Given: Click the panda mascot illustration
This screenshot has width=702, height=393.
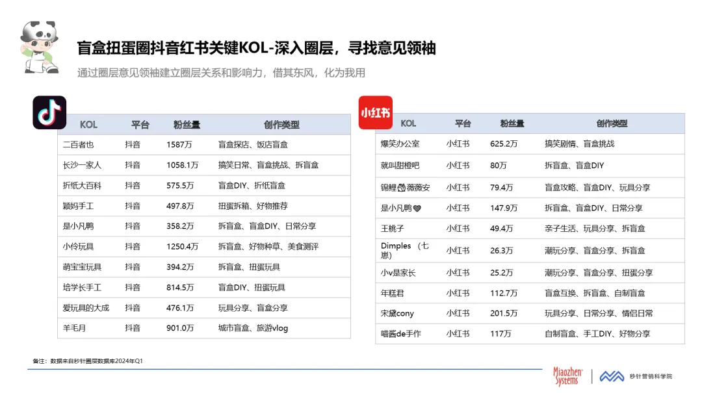Looking at the screenshot, I should 40,47.
